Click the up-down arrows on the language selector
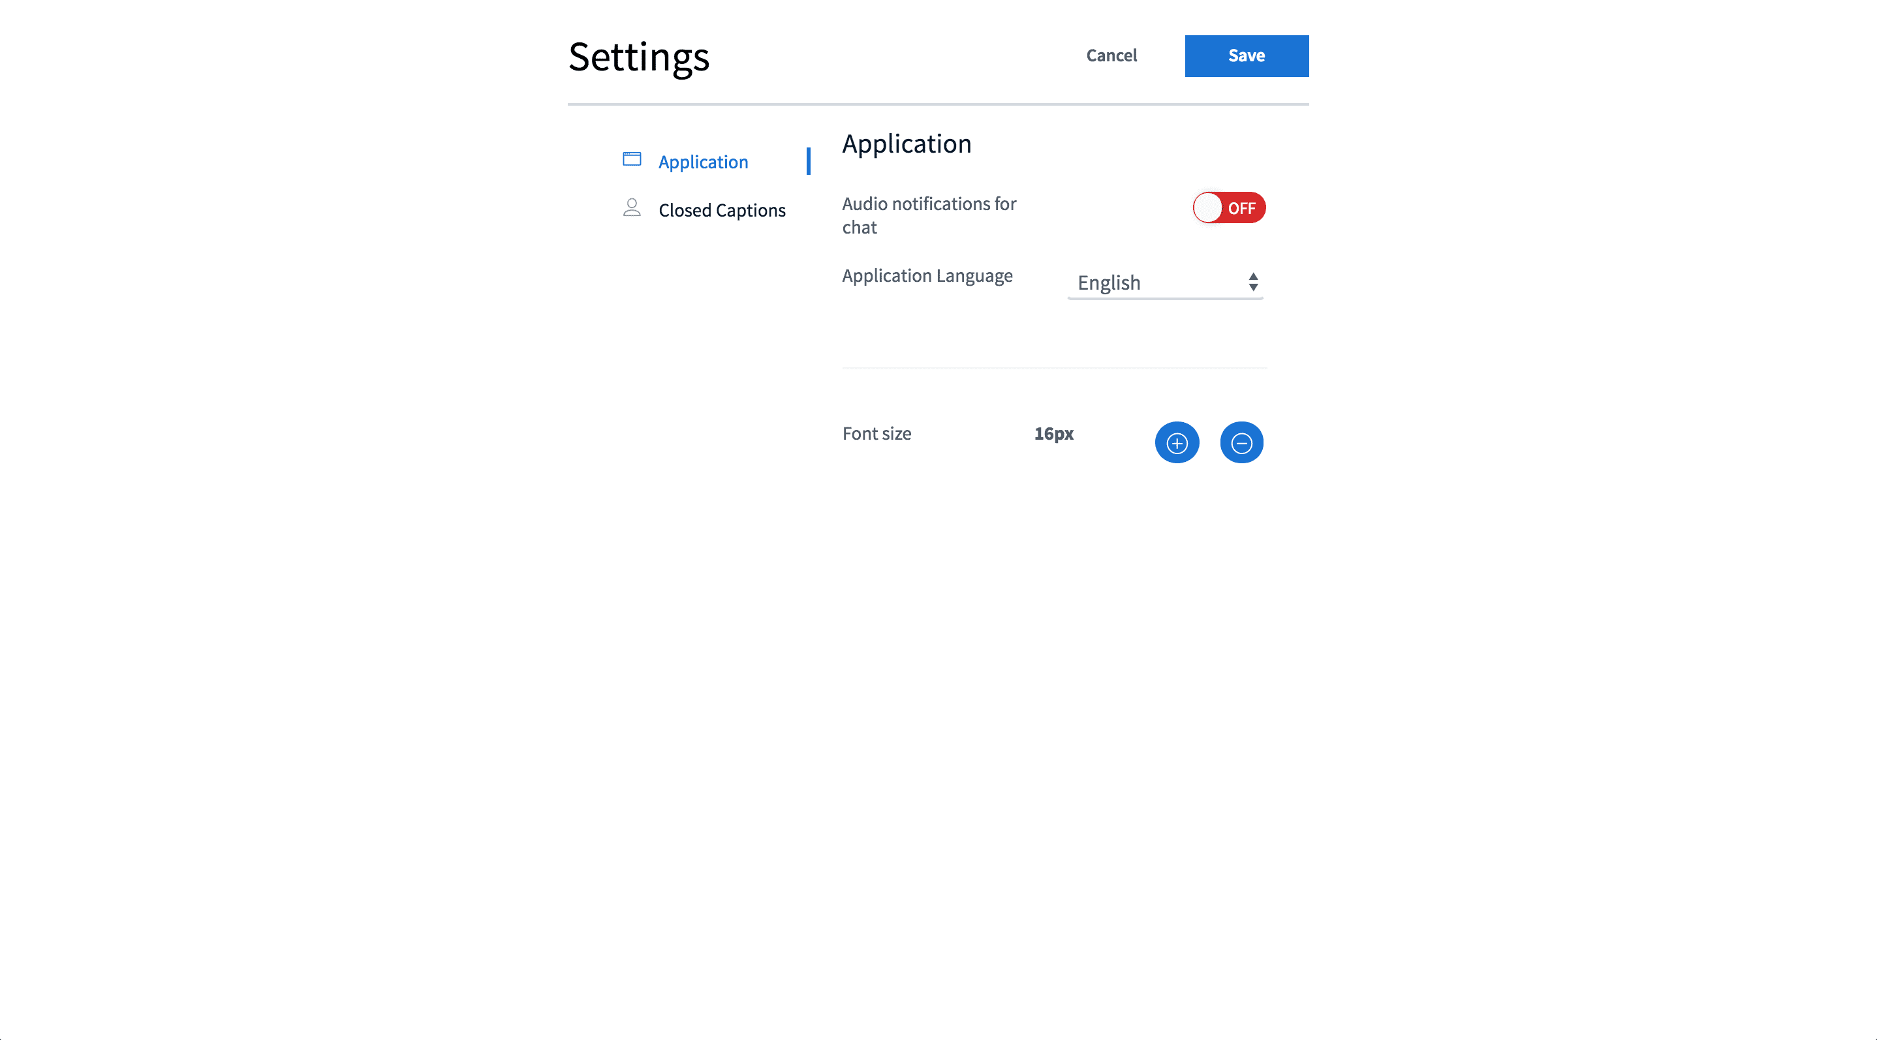 [1253, 282]
